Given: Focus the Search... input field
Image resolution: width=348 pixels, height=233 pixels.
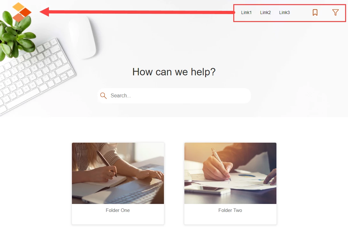Looking at the screenshot, I should (x=174, y=95).
